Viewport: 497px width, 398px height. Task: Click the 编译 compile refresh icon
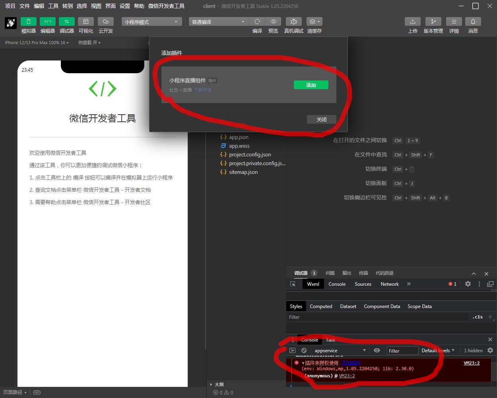pos(257,21)
